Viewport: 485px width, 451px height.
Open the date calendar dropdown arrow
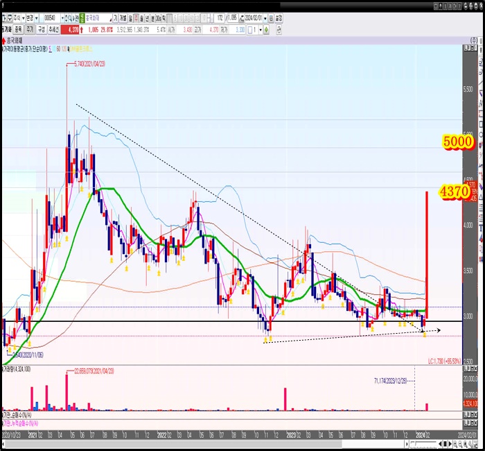[x=265, y=18]
